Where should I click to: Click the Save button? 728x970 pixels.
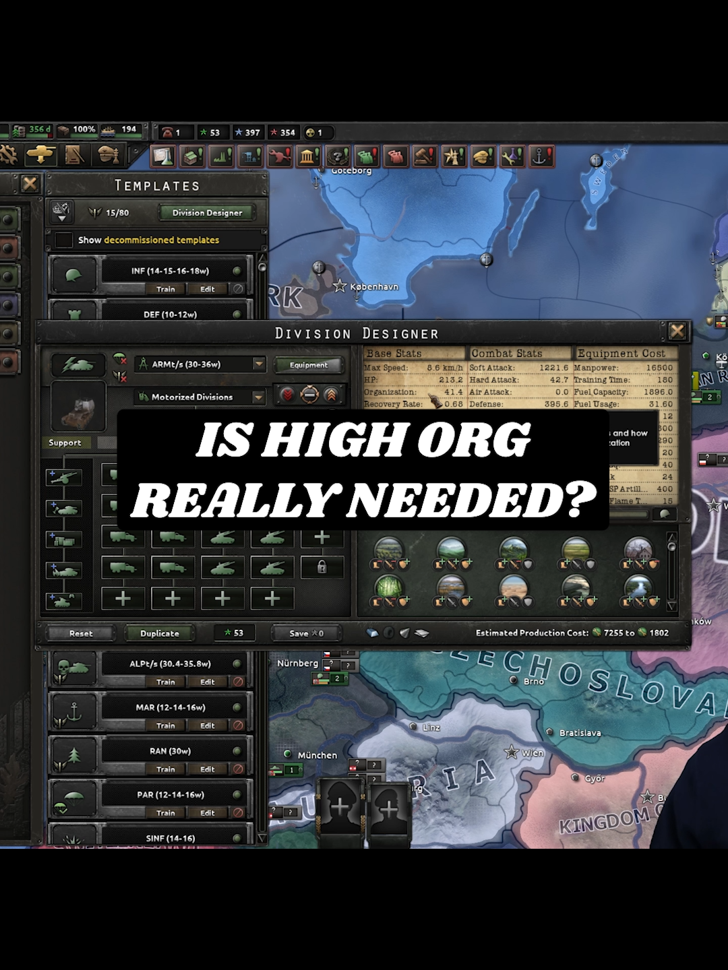pyautogui.click(x=307, y=633)
